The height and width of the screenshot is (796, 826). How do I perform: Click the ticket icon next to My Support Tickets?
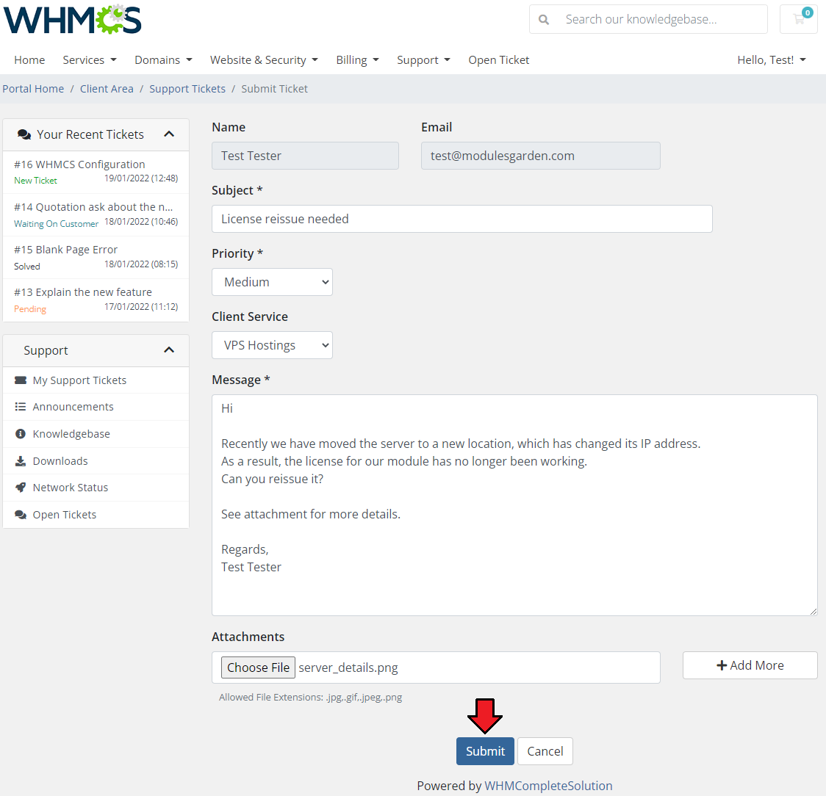click(21, 380)
